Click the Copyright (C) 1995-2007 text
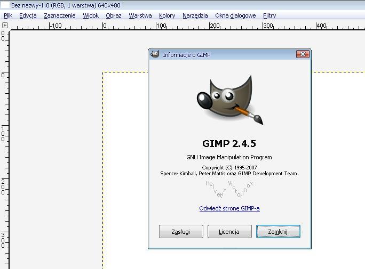Viewport: 365px width, 269px height. (229, 167)
